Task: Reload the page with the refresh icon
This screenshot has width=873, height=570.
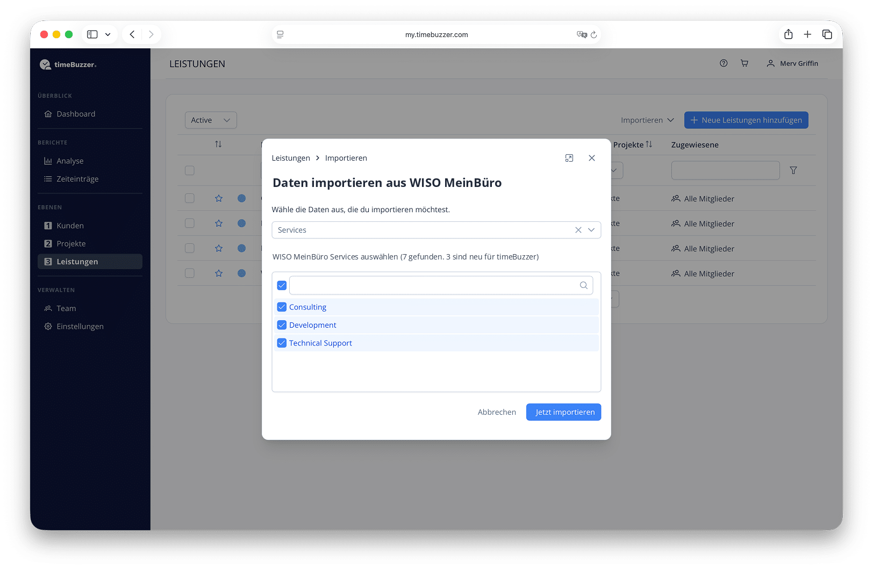Action: coord(593,34)
